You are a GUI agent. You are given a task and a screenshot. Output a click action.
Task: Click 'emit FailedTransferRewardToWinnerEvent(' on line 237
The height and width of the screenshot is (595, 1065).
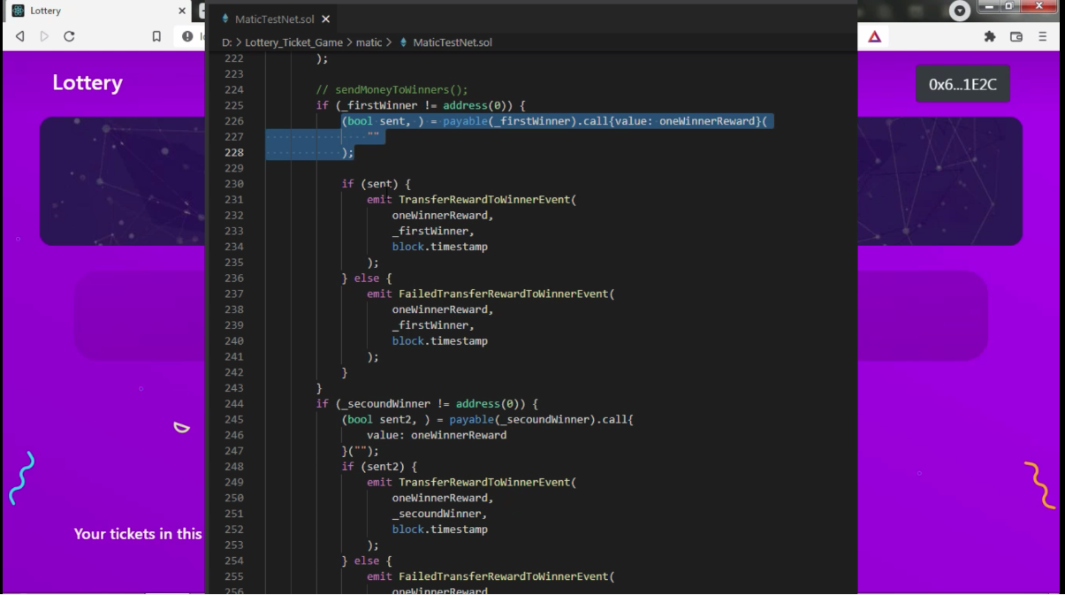[x=491, y=294]
